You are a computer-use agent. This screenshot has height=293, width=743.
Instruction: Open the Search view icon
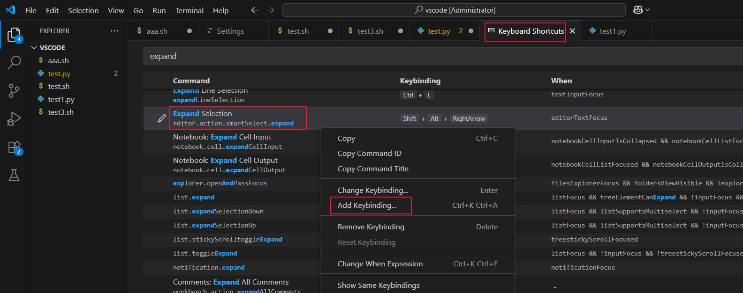point(14,62)
